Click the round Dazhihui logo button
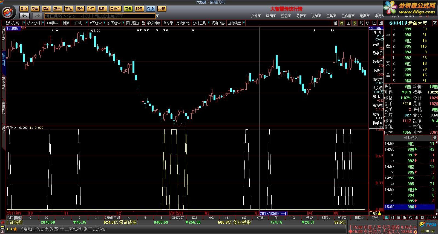The width and height of the screenshot is (438, 234). (8, 12)
